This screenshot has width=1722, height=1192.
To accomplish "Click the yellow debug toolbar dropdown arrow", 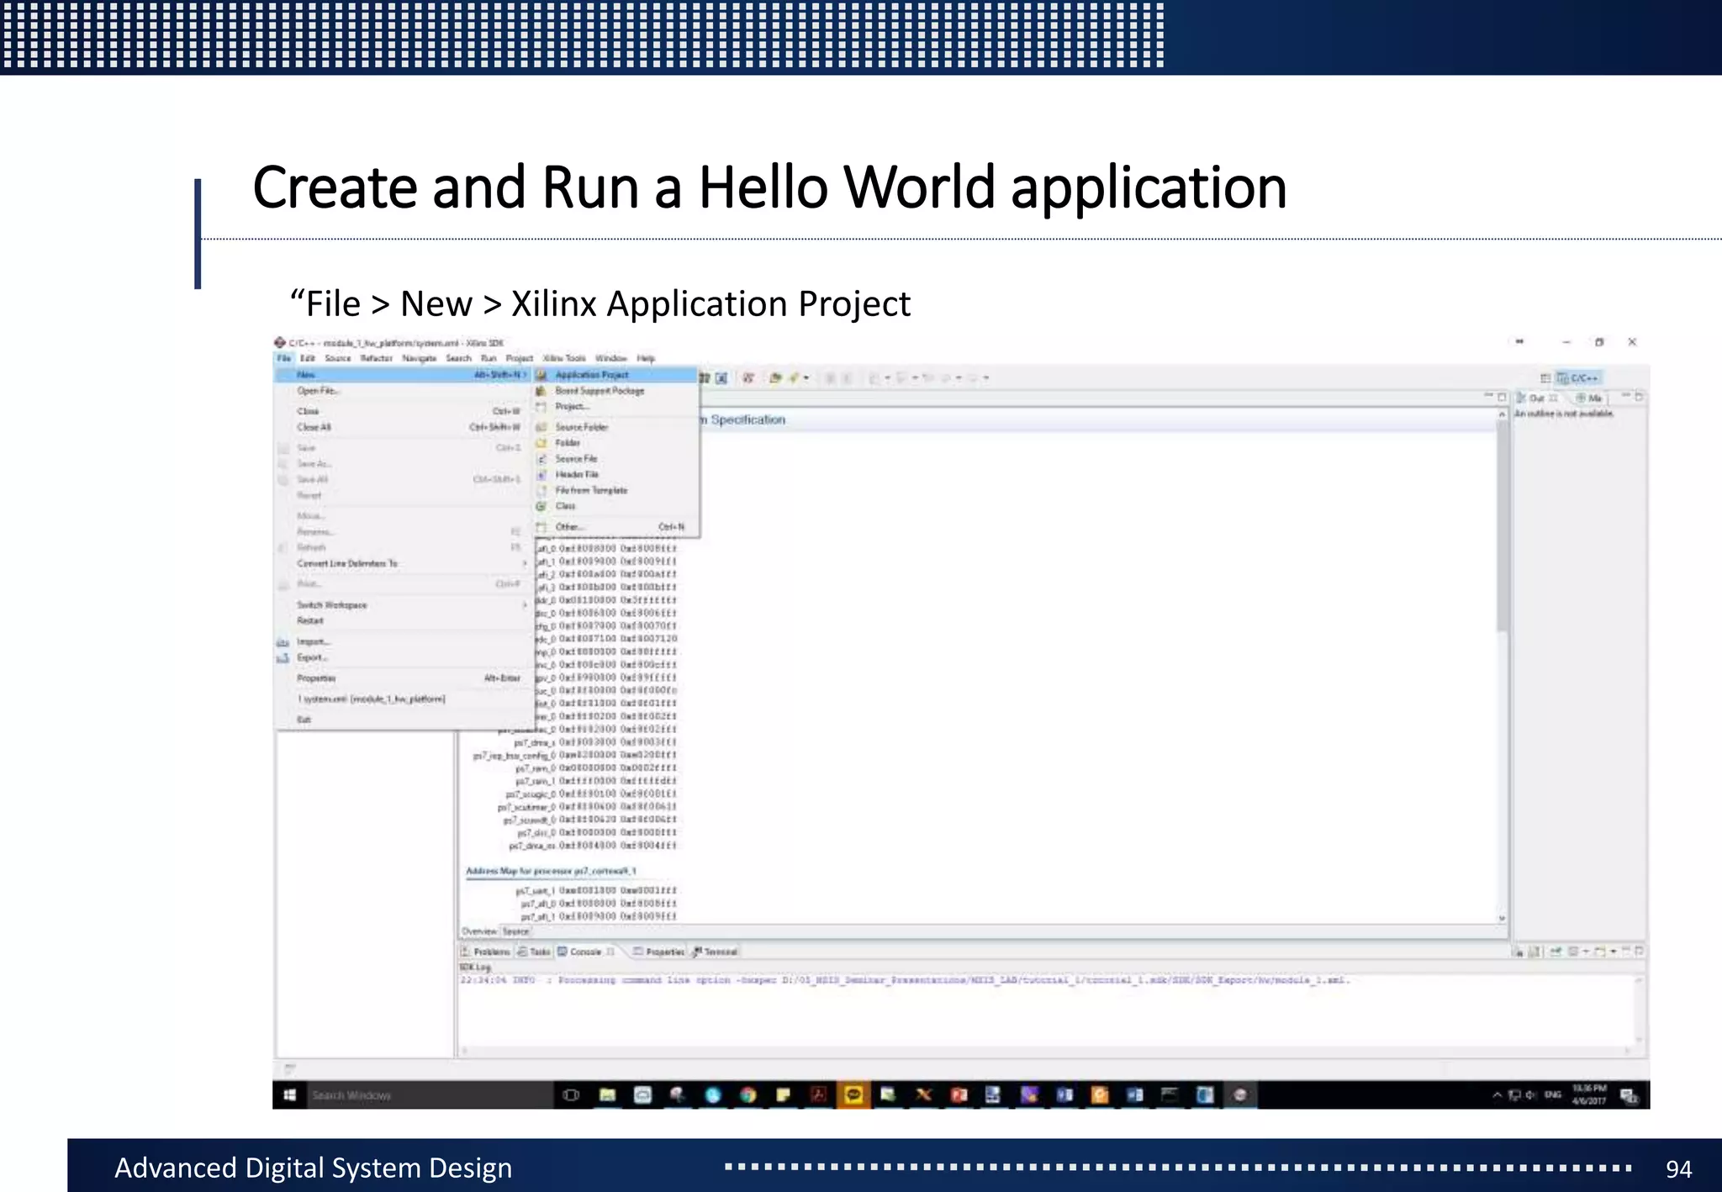I will [807, 378].
